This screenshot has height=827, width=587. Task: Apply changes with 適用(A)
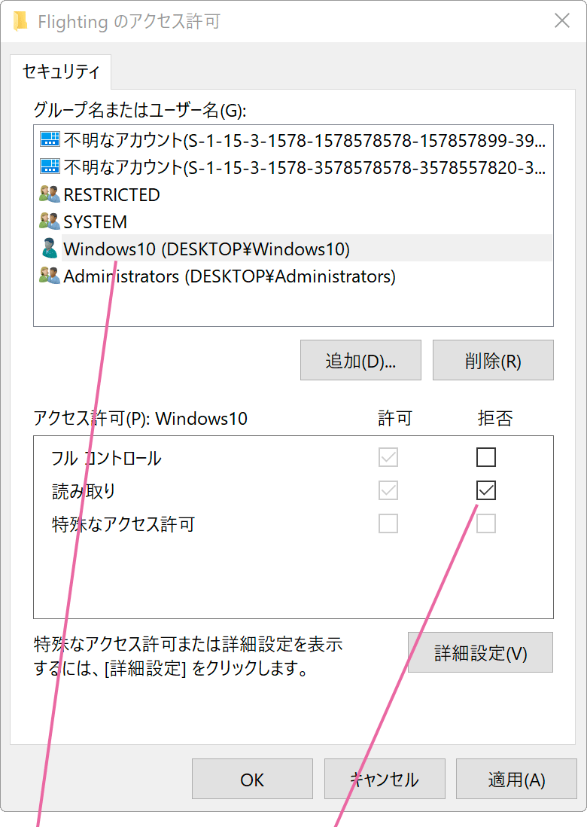pos(516,779)
